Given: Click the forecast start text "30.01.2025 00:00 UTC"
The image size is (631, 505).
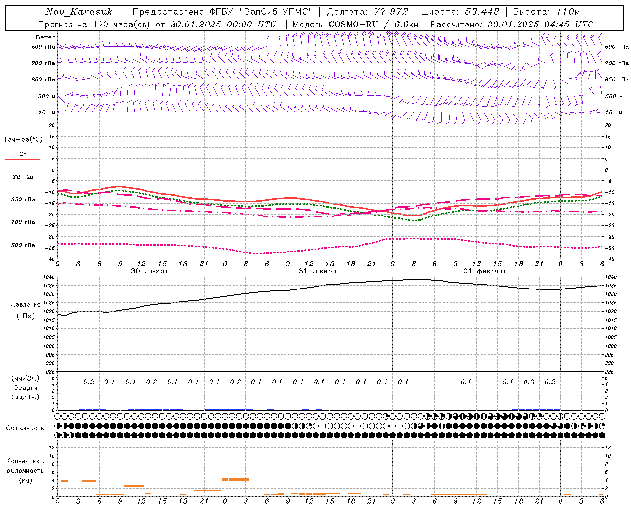Looking at the screenshot, I should 223,24.
